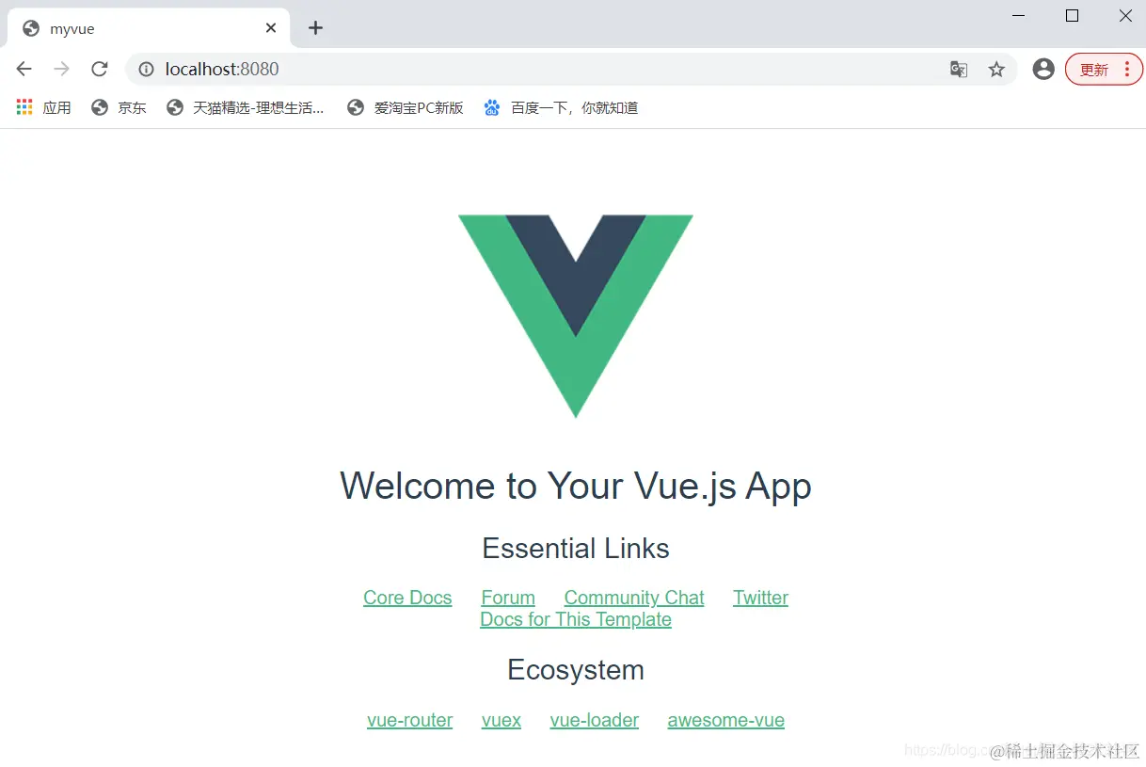Click the browser back arrow
Image resolution: width=1146 pixels, height=767 pixels.
(x=24, y=69)
